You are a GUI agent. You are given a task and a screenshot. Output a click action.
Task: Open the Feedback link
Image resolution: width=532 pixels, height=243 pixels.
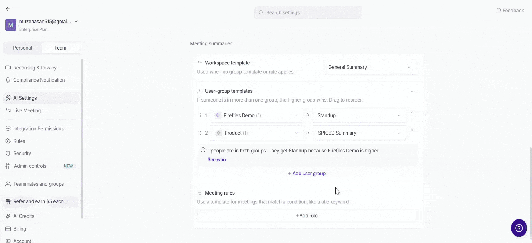click(x=510, y=11)
